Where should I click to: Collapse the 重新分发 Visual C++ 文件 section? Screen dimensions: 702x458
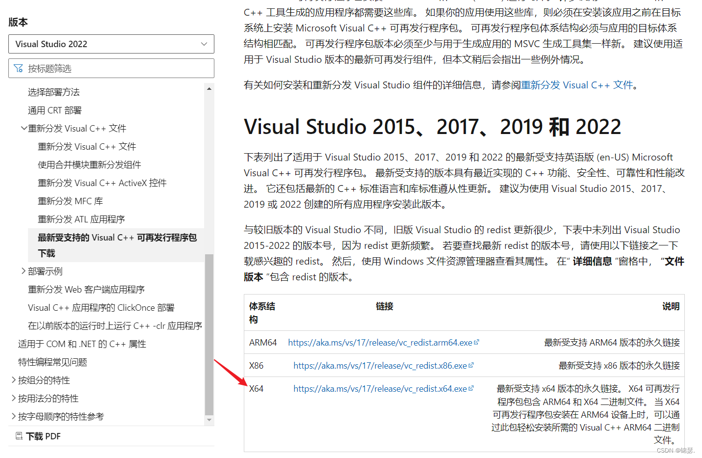(24, 128)
